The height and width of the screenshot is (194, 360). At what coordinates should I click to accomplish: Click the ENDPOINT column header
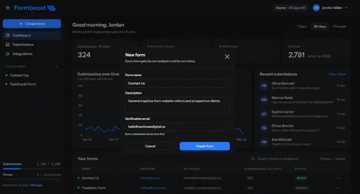coord(148,169)
